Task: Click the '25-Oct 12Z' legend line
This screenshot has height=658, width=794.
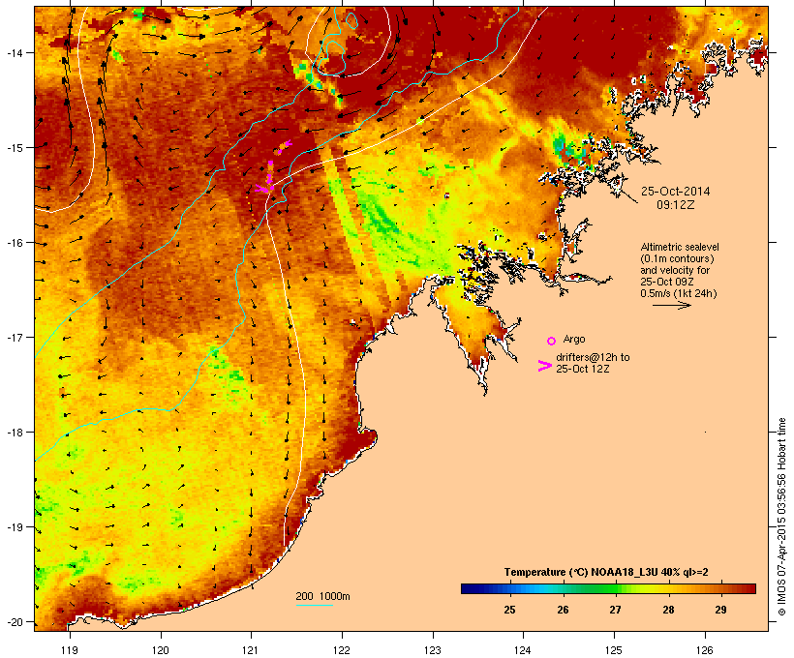Action: pyautogui.click(x=583, y=369)
